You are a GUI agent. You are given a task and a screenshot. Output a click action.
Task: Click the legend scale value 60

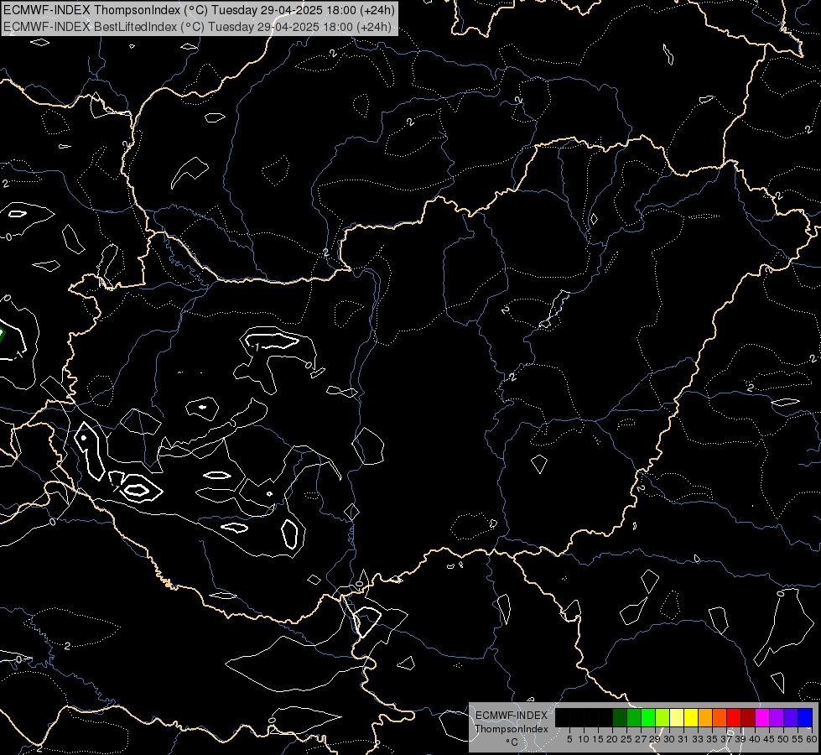811,739
